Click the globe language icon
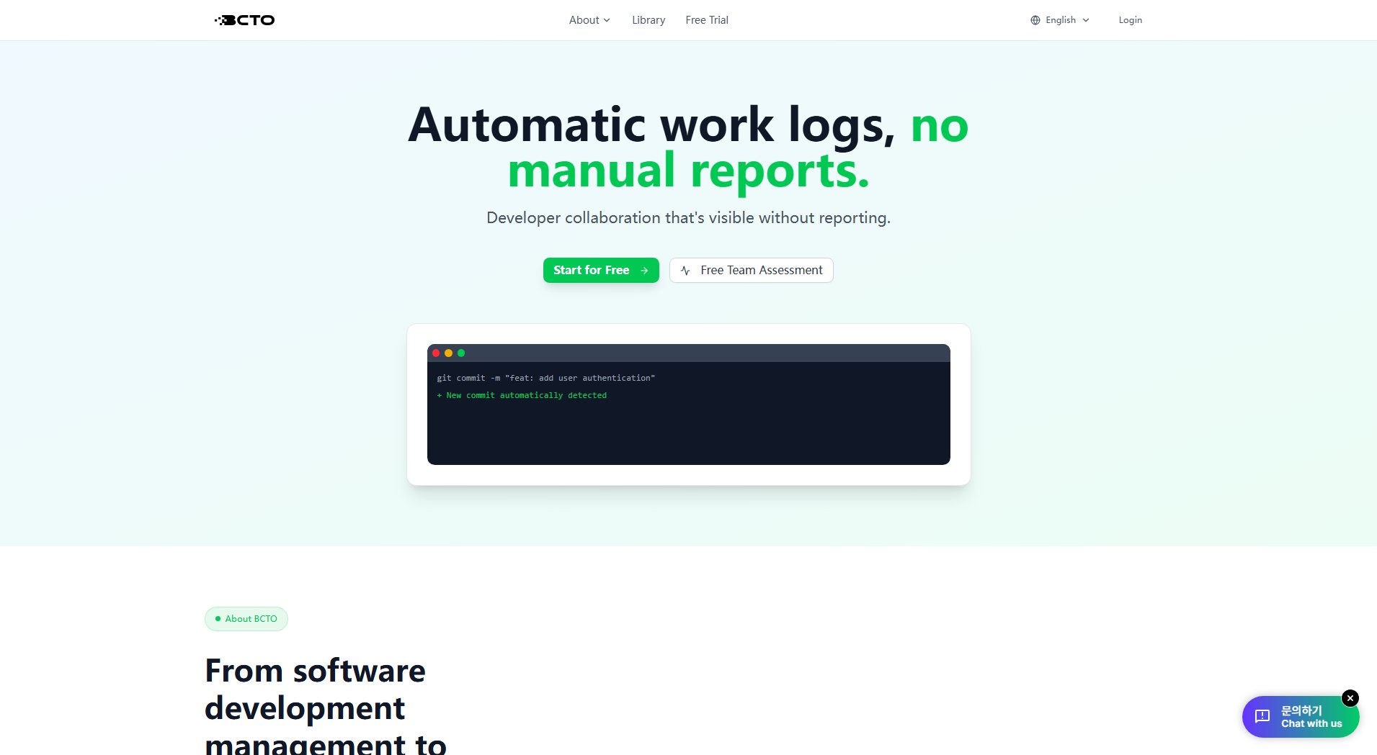The height and width of the screenshot is (755, 1377). [1035, 20]
